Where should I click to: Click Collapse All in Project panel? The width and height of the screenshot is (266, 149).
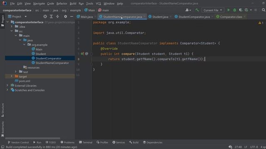click(57, 17)
